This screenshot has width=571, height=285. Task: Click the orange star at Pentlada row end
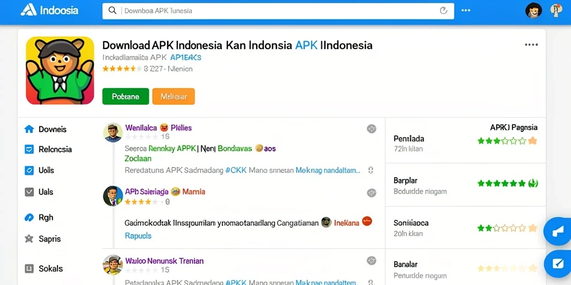coord(533,141)
